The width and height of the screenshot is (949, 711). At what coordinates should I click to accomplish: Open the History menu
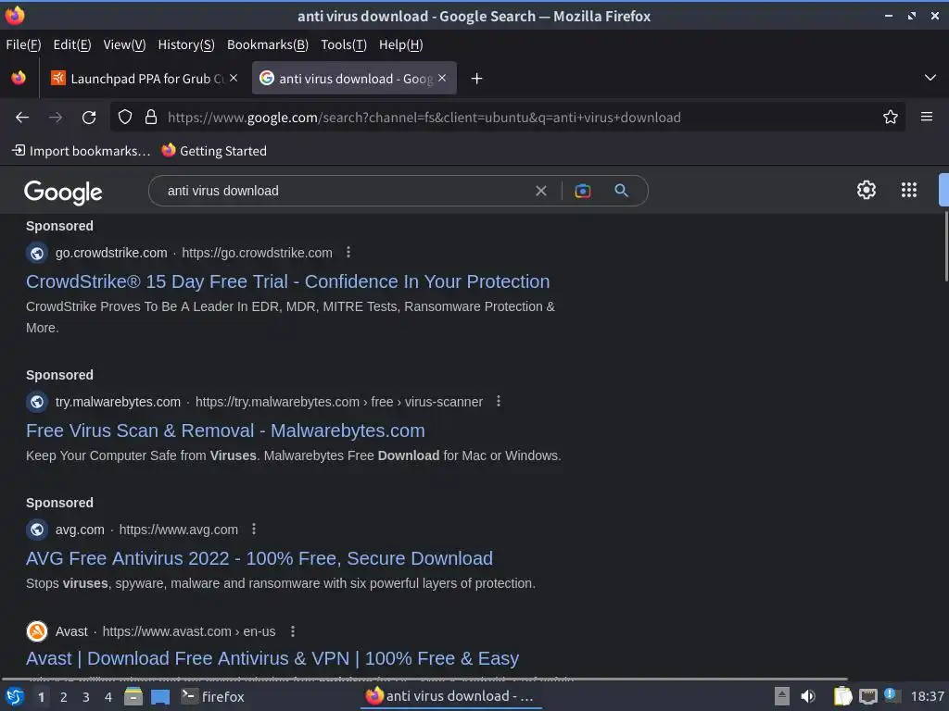pos(186,44)
